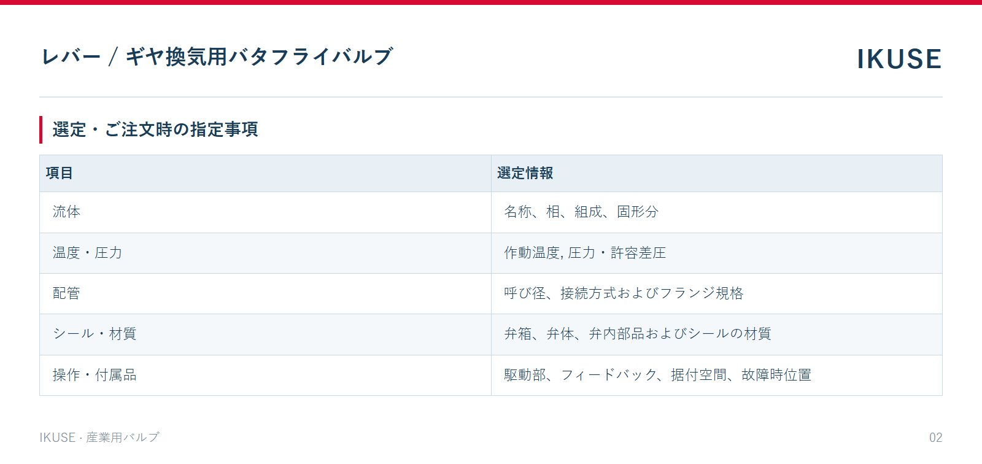The image size is (982, 464).
Task: Select the 操作・付属品 cell
Action: point(265,375)
